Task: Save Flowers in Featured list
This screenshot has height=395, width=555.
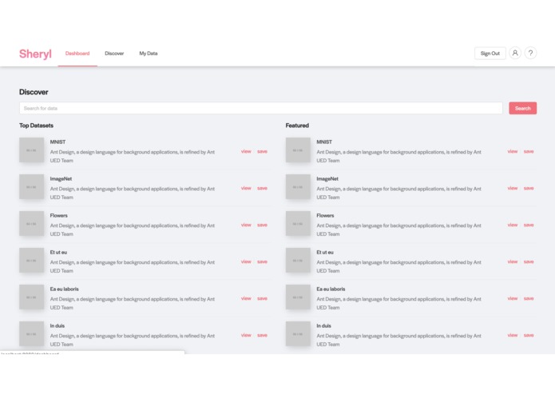Action: click(x=529, y=225)
